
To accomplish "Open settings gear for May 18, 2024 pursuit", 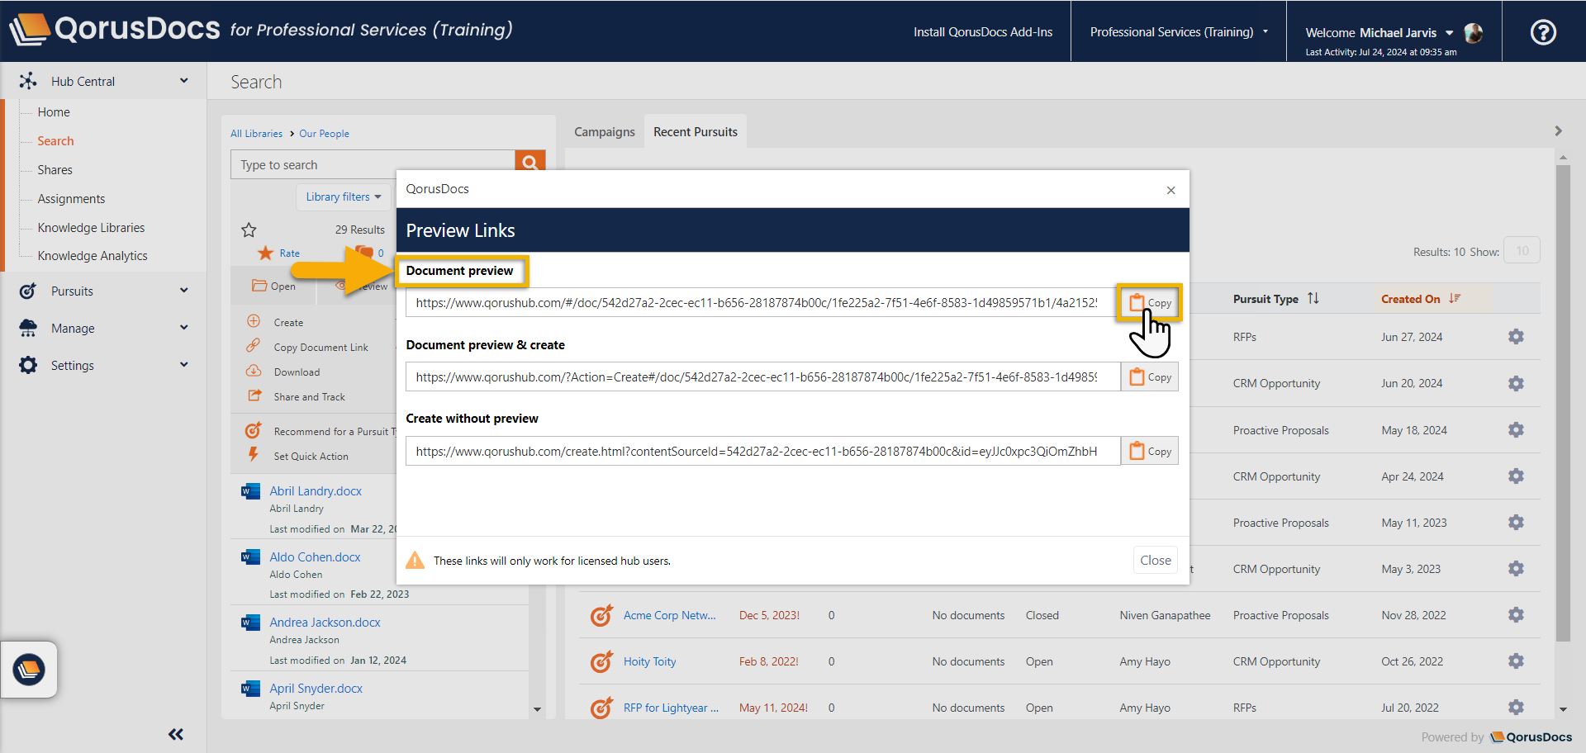I will [x=1516, y=430].
